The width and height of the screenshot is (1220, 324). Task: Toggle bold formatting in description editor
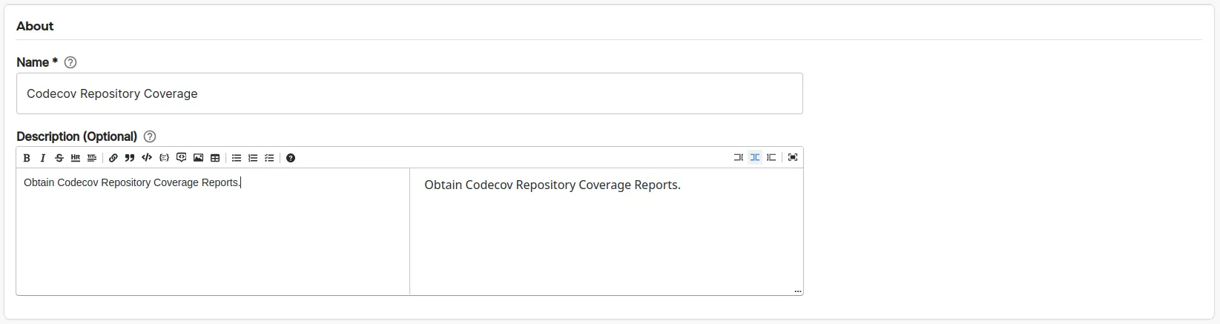[27, 158]
